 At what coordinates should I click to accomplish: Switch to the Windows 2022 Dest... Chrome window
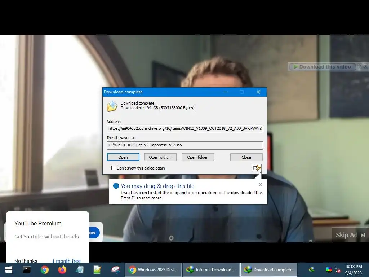click(x=153, y=270)
